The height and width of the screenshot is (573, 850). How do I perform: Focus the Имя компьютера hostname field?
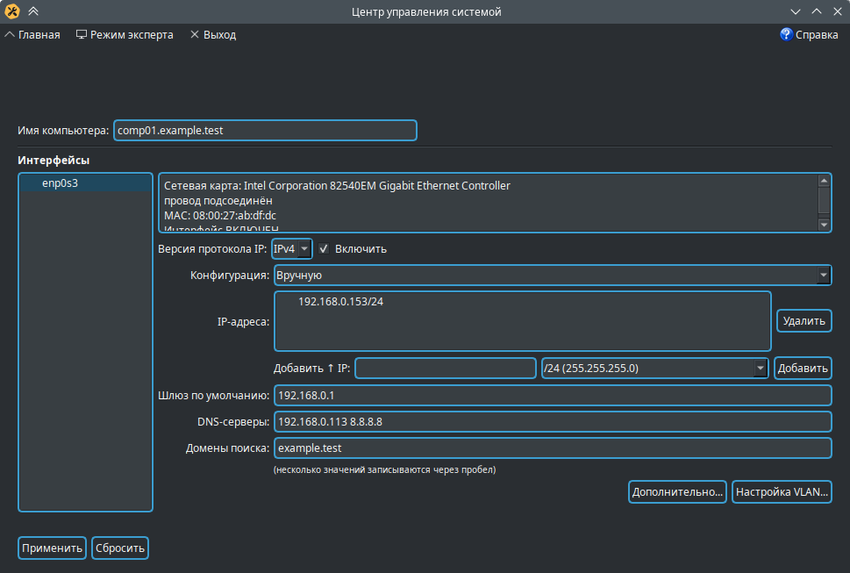pyautogui.click(x=265, y=130)
